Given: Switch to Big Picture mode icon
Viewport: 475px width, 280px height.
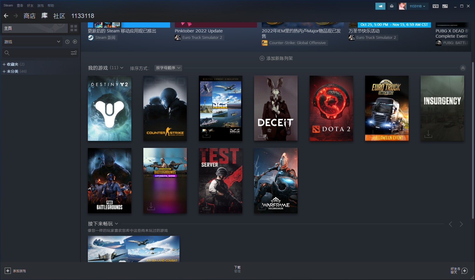Looking at the screenshot, I should point(445,6).
